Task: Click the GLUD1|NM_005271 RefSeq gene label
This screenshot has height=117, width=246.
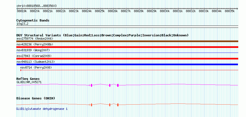Action: point(29,82)
